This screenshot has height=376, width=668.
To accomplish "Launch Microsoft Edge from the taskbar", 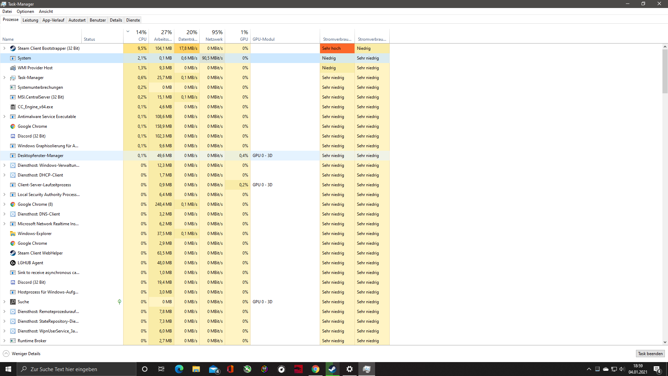I will pos(179,369).
